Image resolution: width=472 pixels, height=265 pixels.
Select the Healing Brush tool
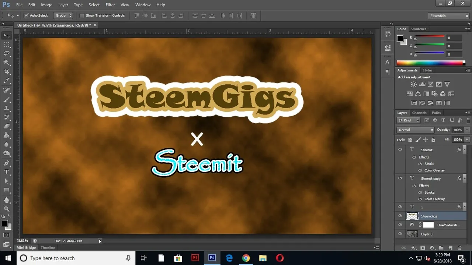[x=7, y=91]
